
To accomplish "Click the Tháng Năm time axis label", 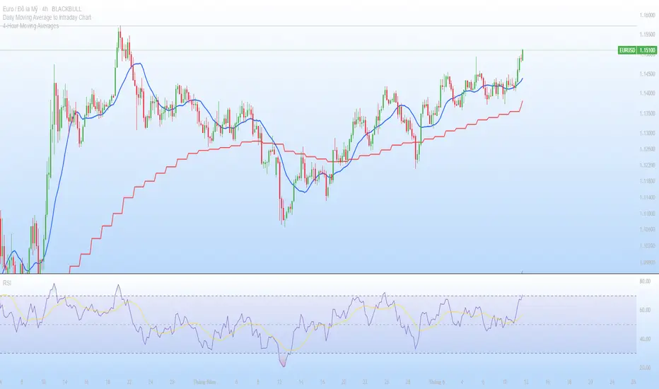I will tap(204, 382).
